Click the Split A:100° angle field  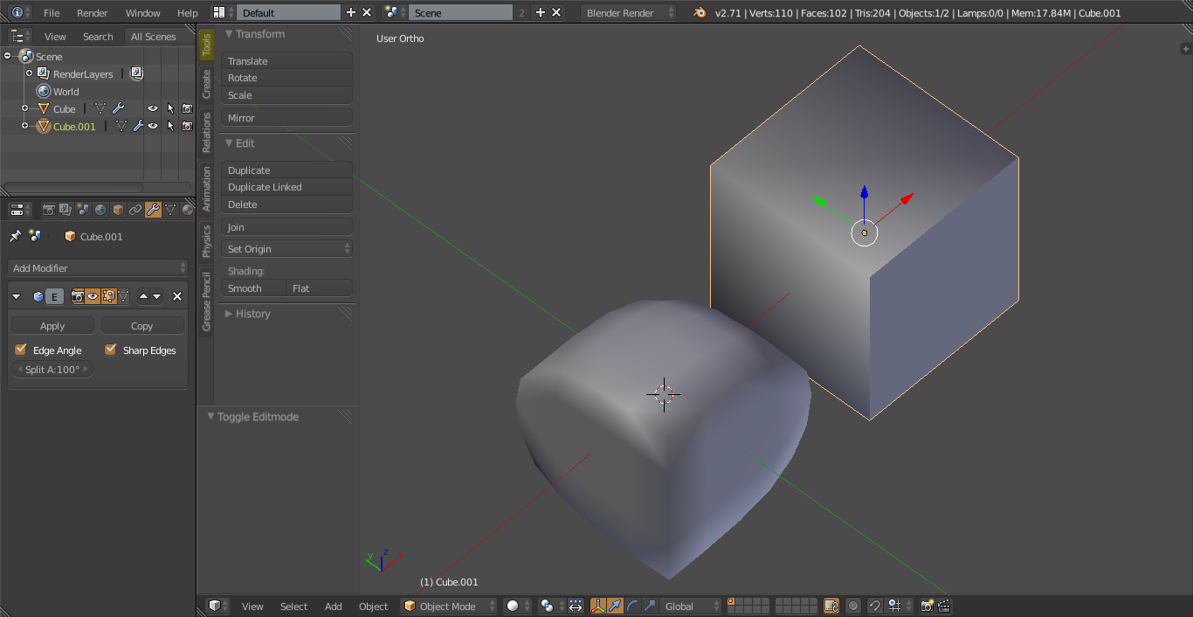click(x=52, y=370)
